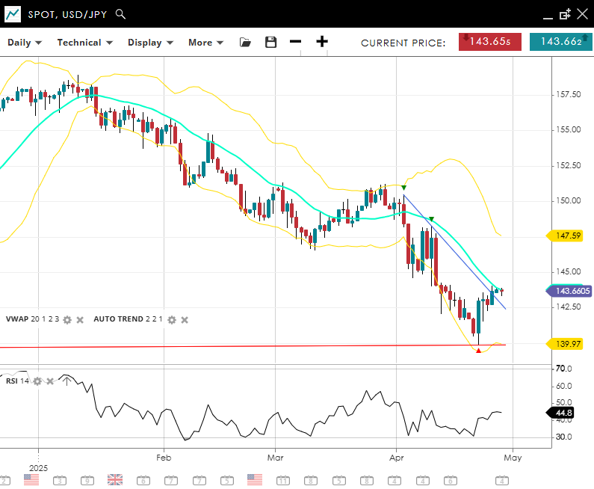Screen dimensions: 594x489
Task: Move RSI panel up with arrow
Action: (x=66, y=381)
